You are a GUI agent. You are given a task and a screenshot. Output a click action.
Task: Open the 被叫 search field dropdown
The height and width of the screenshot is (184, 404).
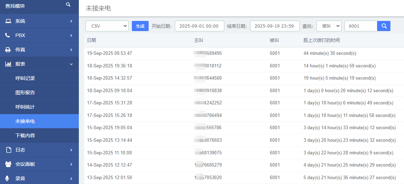[x=329, y=26]
